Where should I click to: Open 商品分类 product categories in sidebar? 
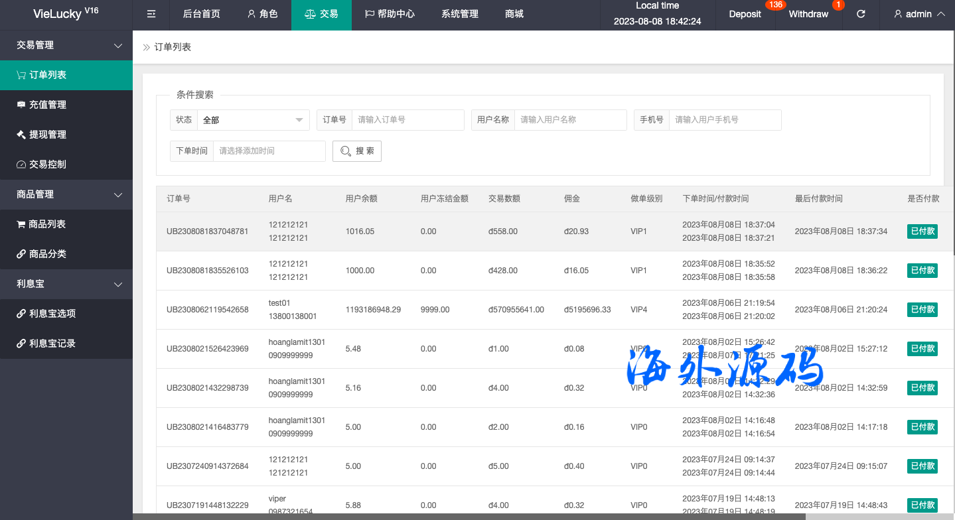[48, 254]
